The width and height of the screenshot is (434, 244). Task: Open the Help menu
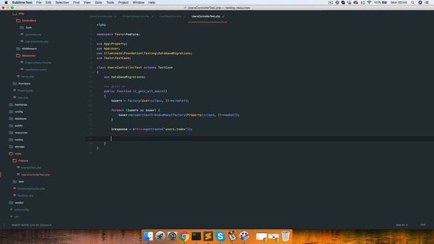(152, 3)
